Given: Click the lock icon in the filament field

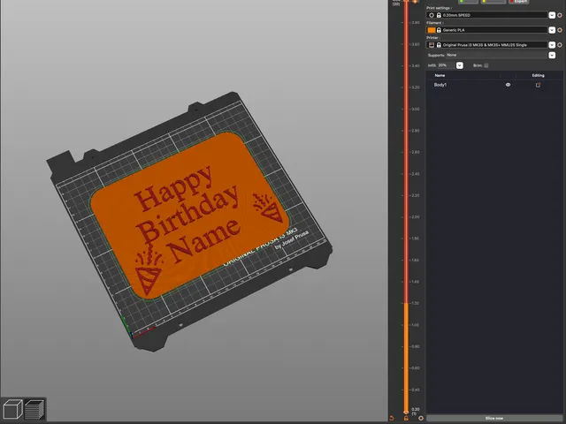Looking at the screenshot, I should click(x=439, y=30).
